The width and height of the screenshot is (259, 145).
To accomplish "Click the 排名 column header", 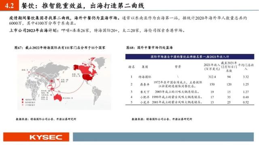I will pyautogui.click(x=132, y=67).
